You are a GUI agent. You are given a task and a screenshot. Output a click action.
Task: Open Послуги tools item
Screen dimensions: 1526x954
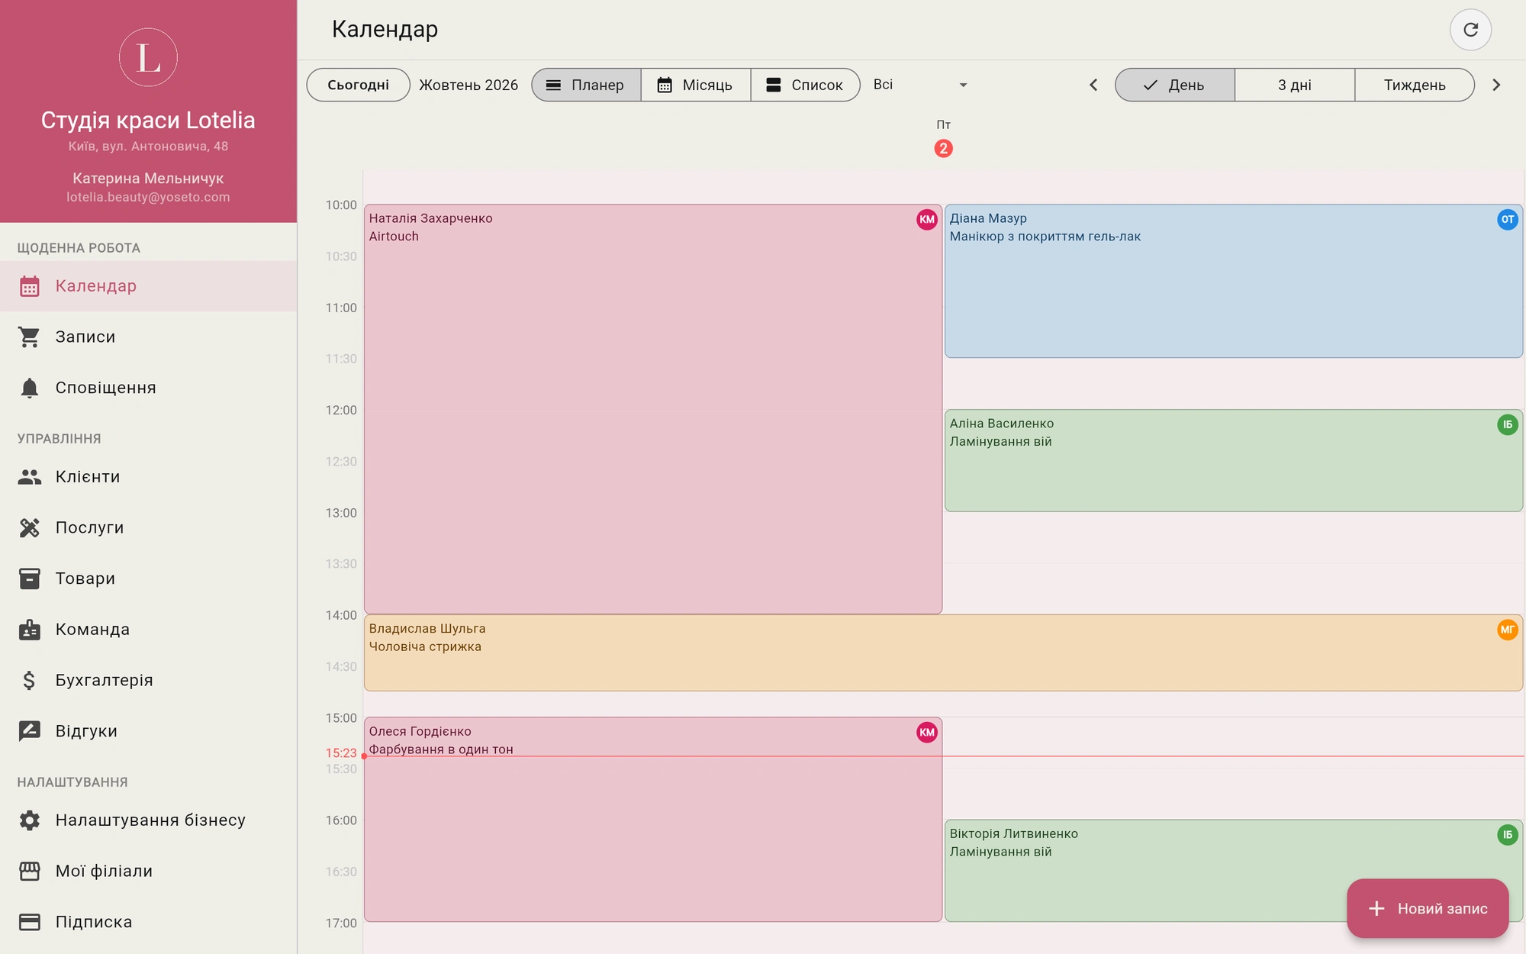pyautogui.click(x=148, y=527)
